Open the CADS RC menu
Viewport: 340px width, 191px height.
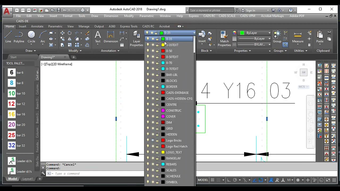209,16
